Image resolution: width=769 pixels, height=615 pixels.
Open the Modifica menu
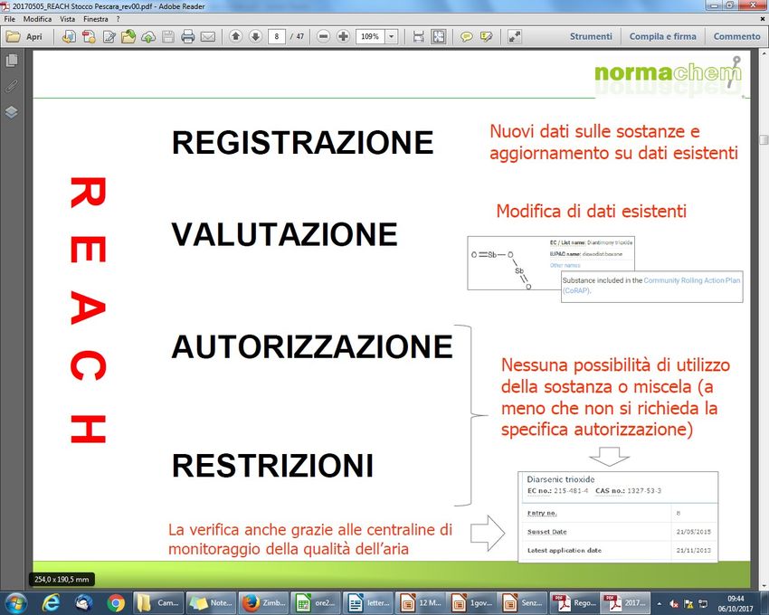(37, 19)
